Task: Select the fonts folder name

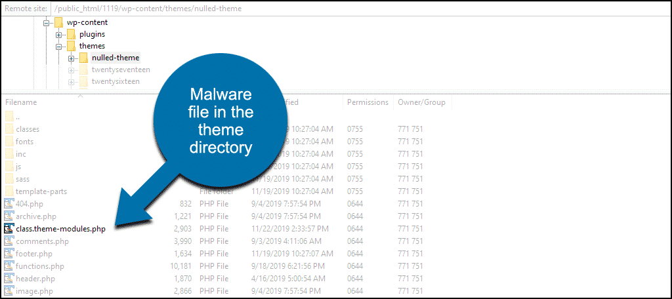Action: 24,142
